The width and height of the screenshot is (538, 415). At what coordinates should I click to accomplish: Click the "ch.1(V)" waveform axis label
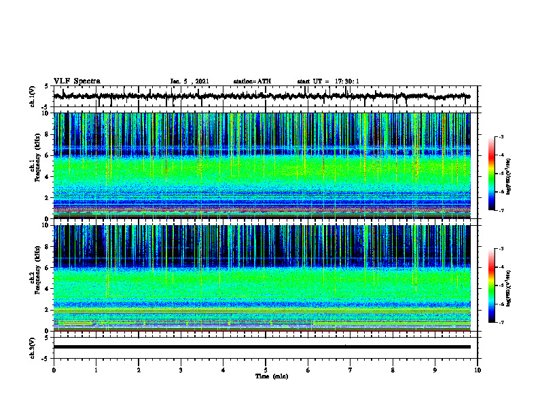[33, 96]
